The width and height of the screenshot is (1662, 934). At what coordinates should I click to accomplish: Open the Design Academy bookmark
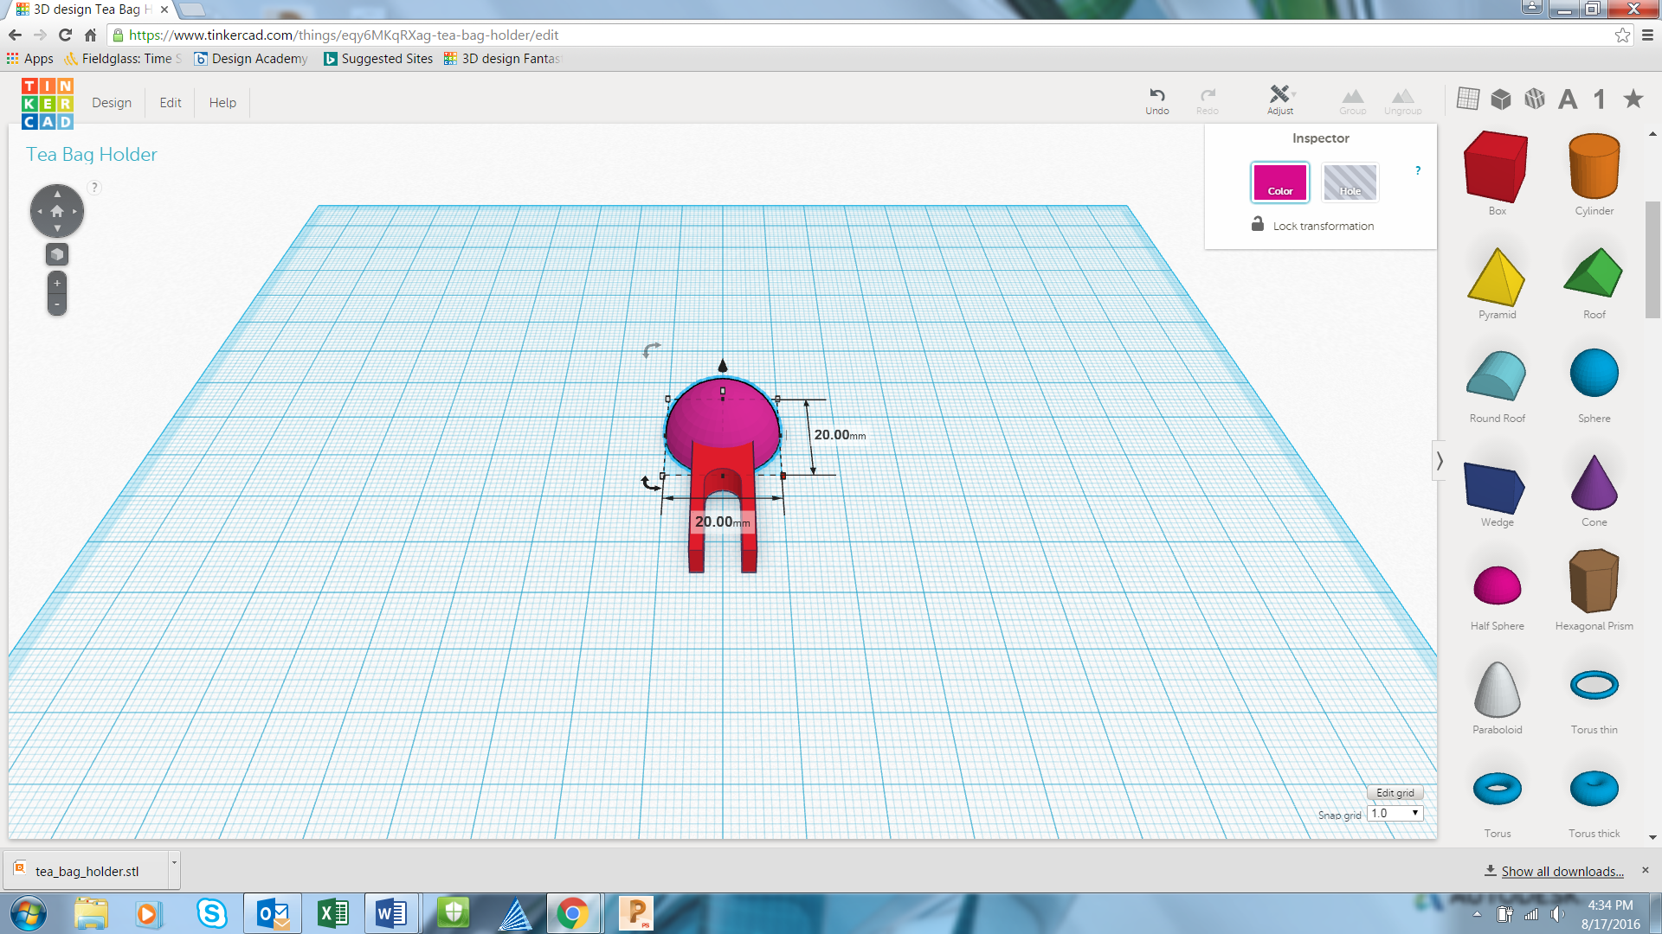click(251, 59)
